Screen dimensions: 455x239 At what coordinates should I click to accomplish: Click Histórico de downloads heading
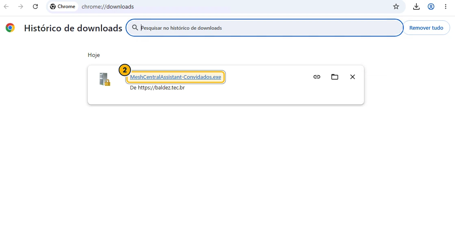click(x=73, y=28)
